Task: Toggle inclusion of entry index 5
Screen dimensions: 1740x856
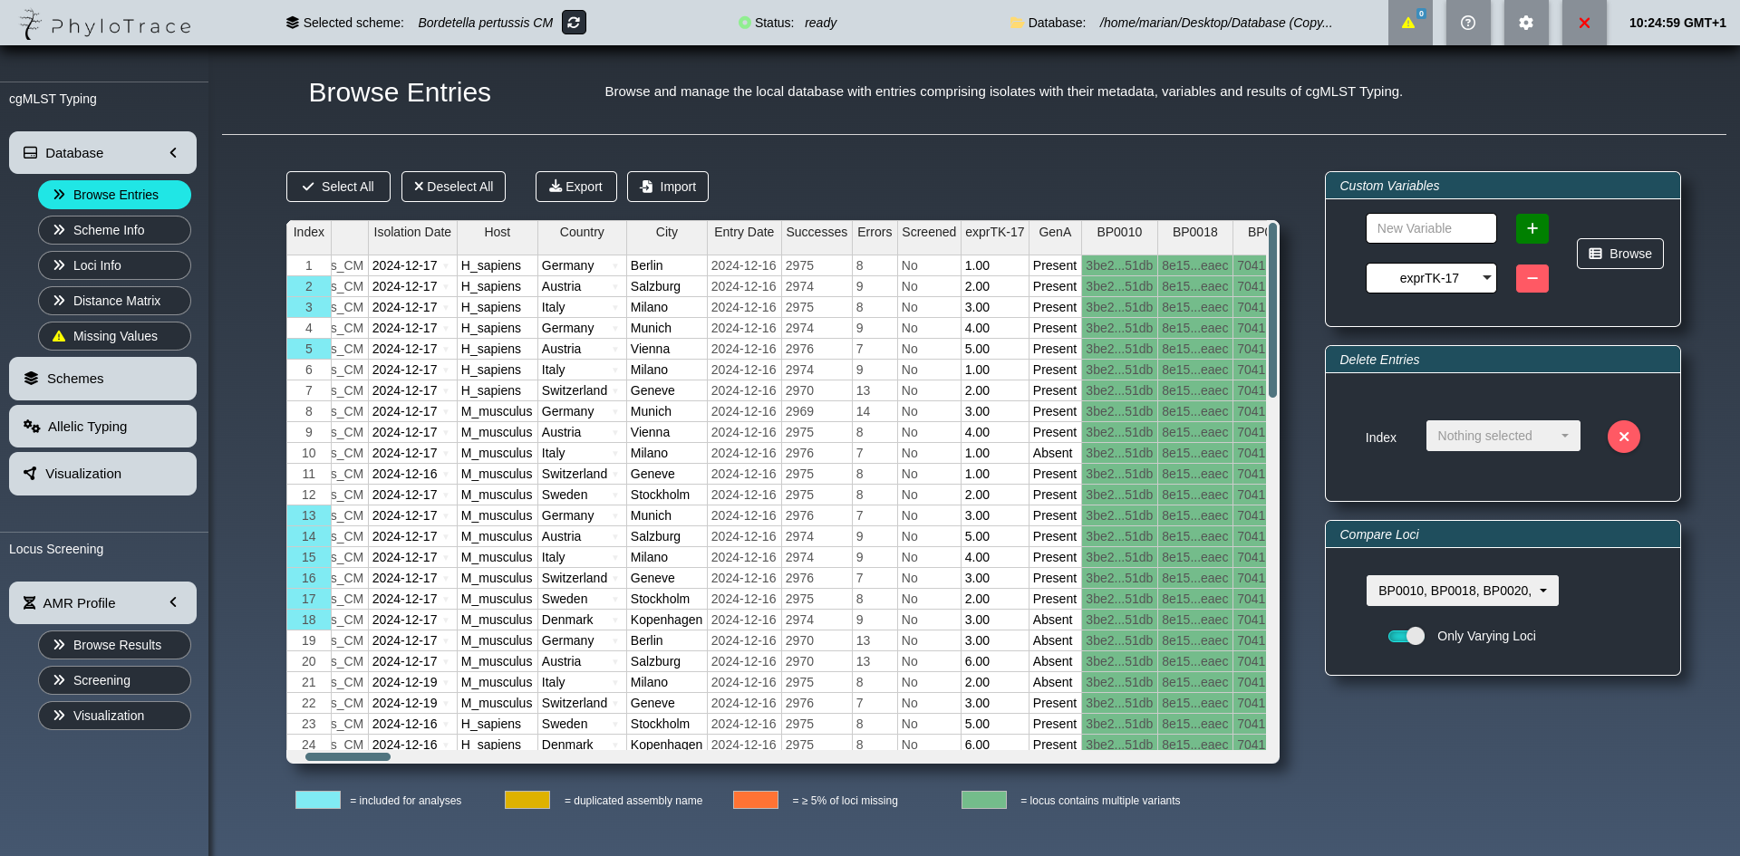Action: coord(308,349)
